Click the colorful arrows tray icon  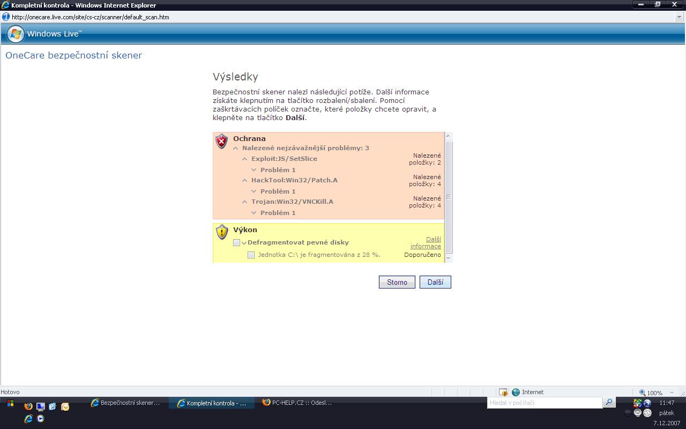tap(637, 403)
